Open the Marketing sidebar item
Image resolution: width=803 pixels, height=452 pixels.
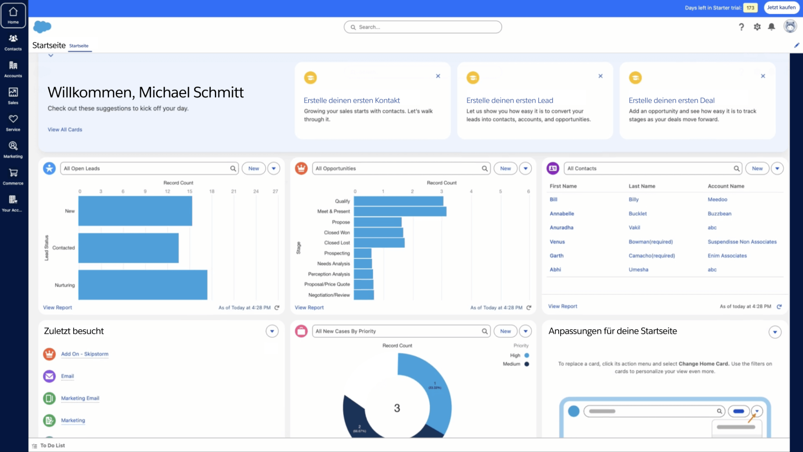click(13, 149)
